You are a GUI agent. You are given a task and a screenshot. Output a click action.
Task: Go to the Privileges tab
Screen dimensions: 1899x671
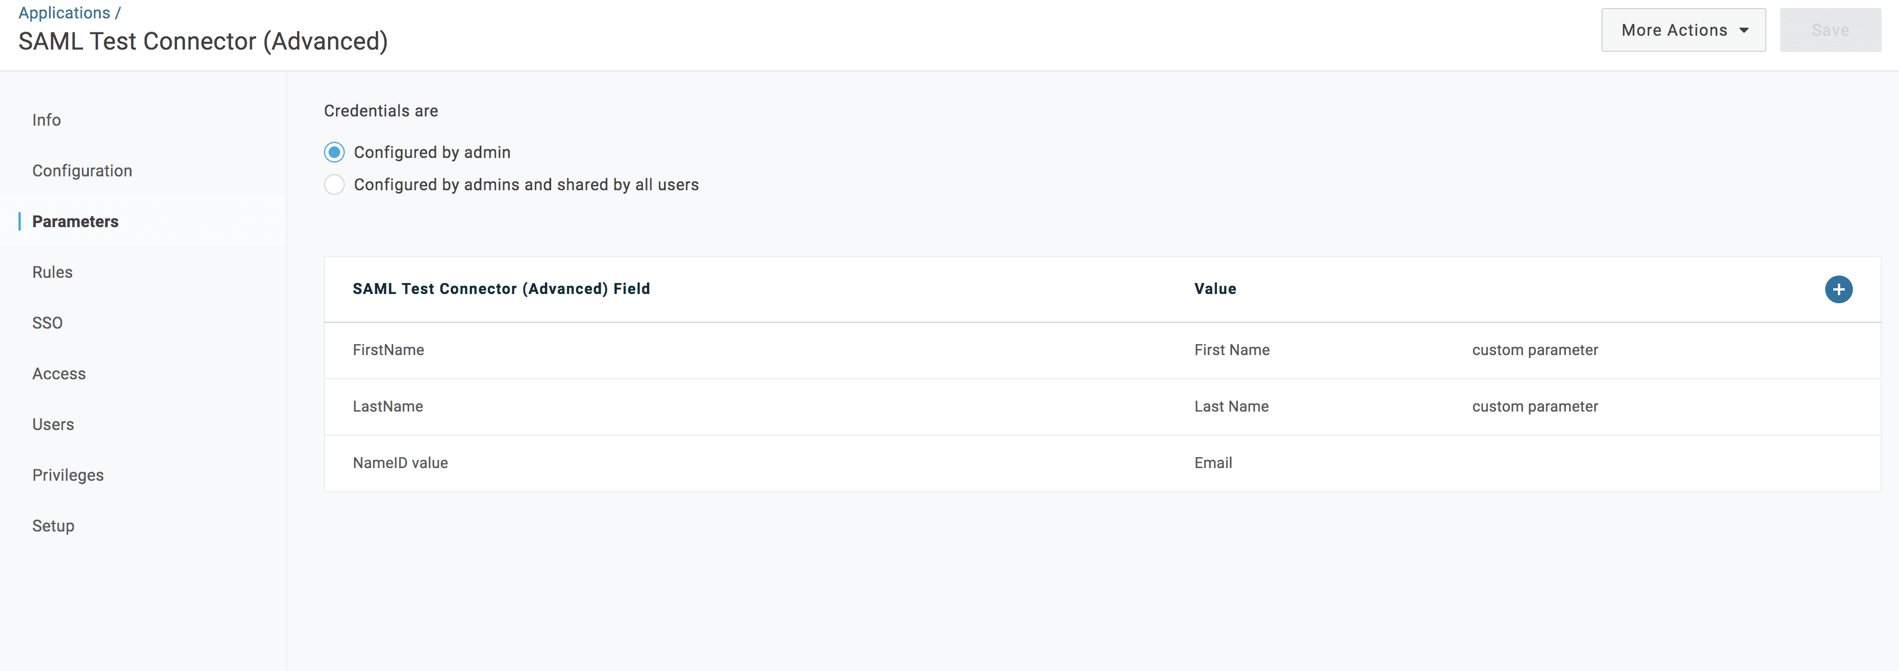68,476
